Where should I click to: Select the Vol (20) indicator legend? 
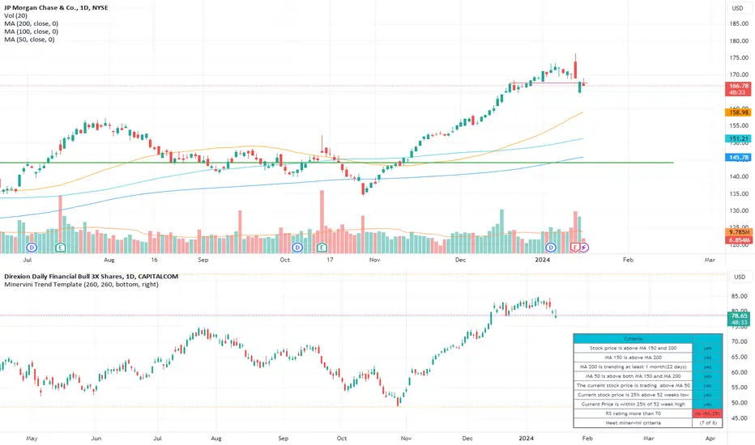pos(16,15)
